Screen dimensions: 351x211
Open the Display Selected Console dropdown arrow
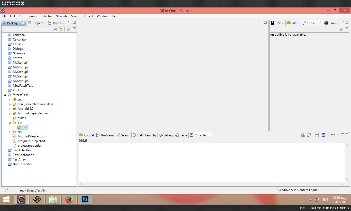pyautogui.click(x=328, y=135)
